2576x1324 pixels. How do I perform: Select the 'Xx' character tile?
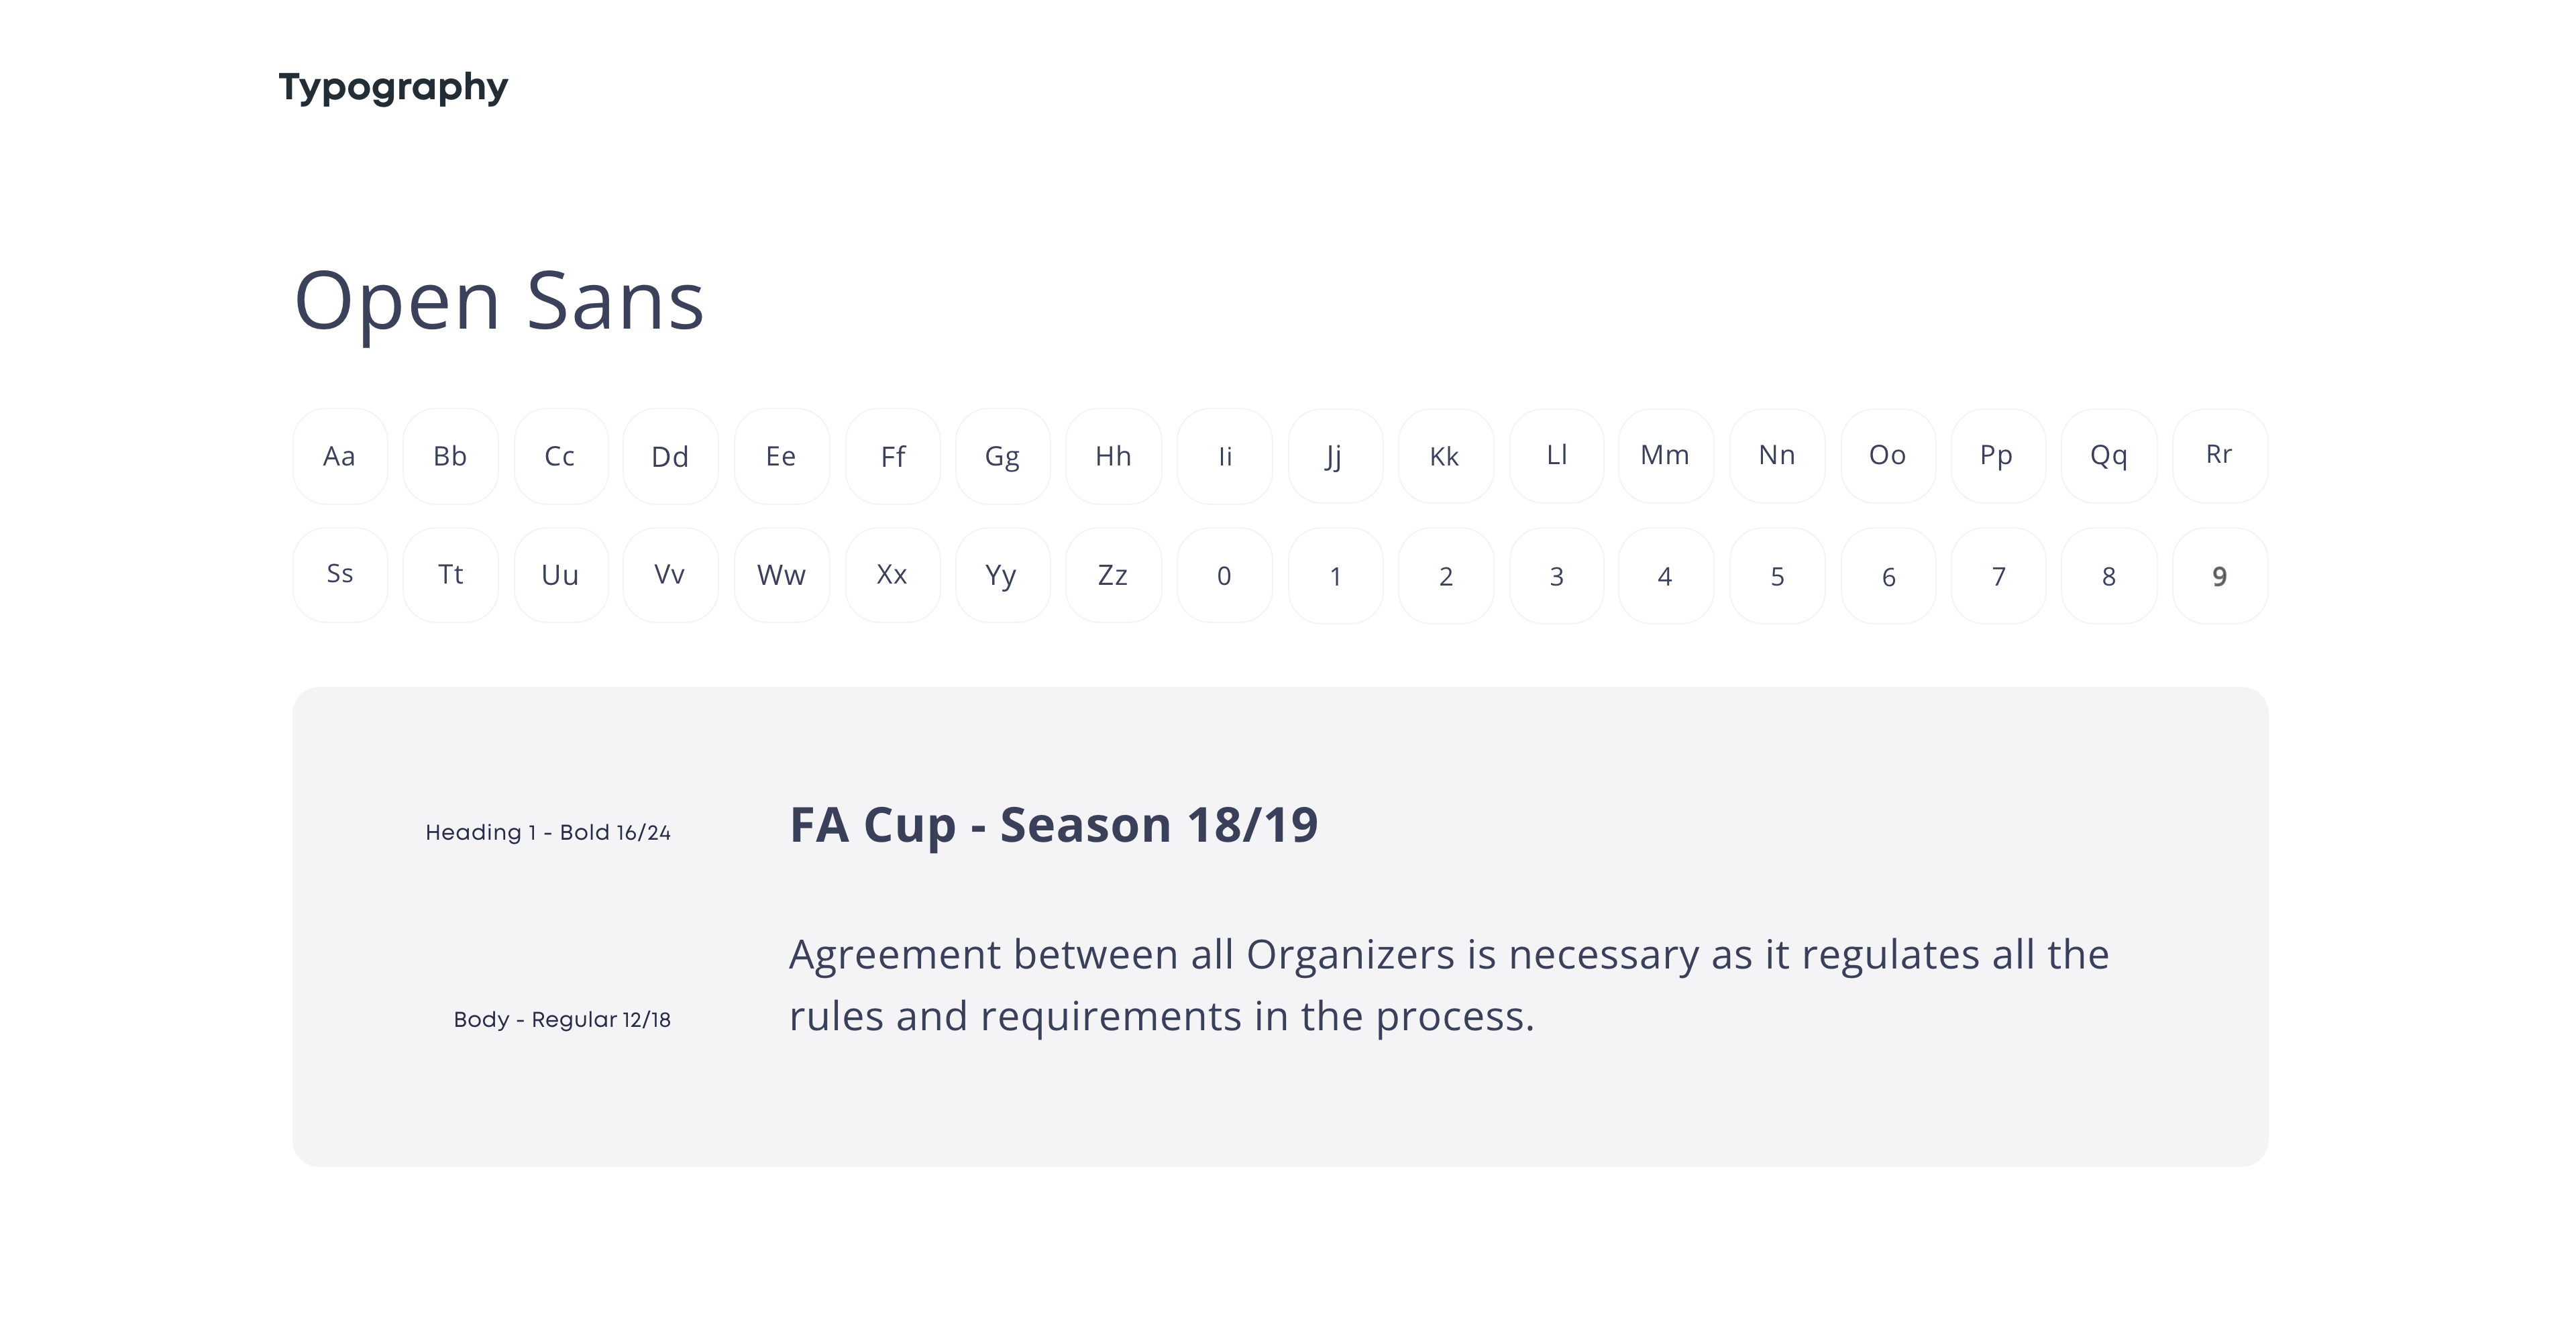(x=892, y=575)
